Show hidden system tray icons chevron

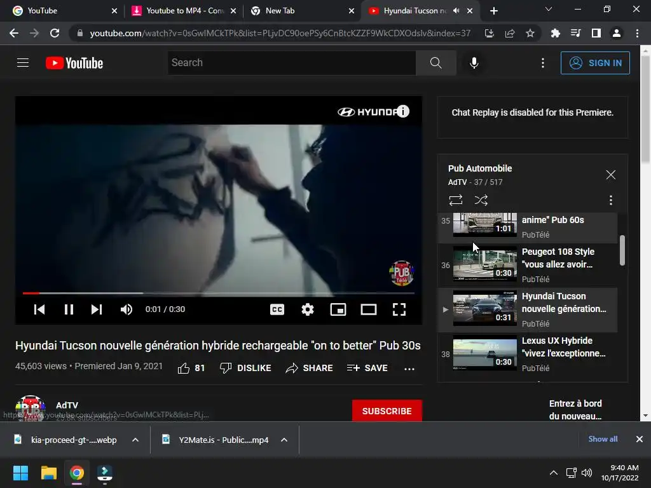554,473
